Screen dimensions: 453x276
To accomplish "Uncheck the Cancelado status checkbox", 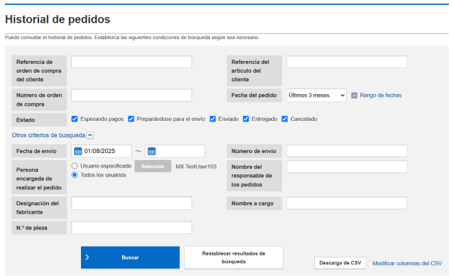I will point(285,119).
